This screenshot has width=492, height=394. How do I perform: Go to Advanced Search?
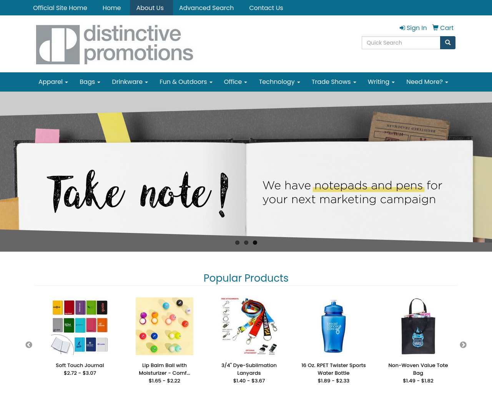pyautogui.click(x=206, y=8)
